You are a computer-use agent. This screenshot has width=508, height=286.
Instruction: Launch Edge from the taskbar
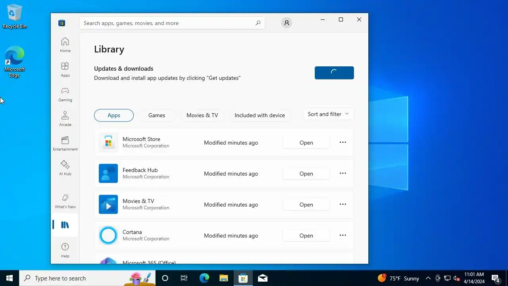pyautogui.click(x=204, y=278)
